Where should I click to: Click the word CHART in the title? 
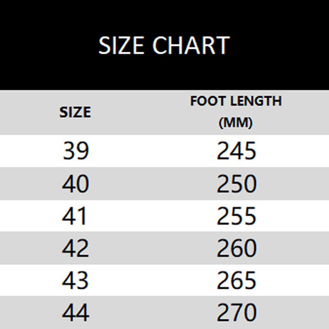(x=191, y=45)
